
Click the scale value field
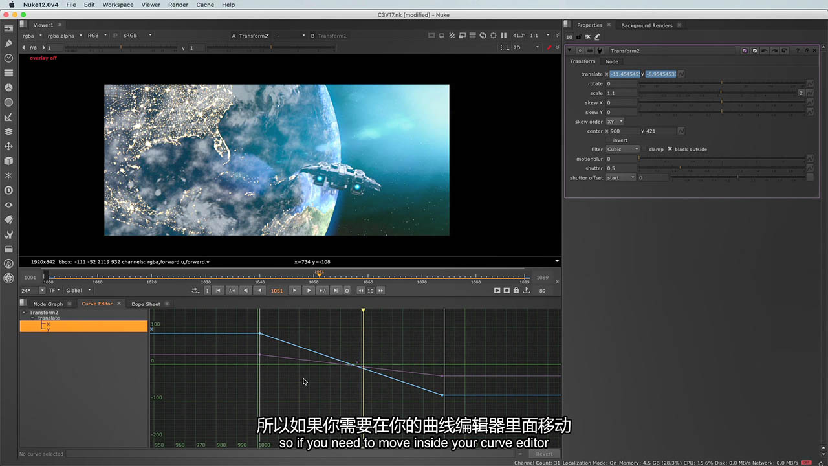pyautogui.click(x=621, y=93)
